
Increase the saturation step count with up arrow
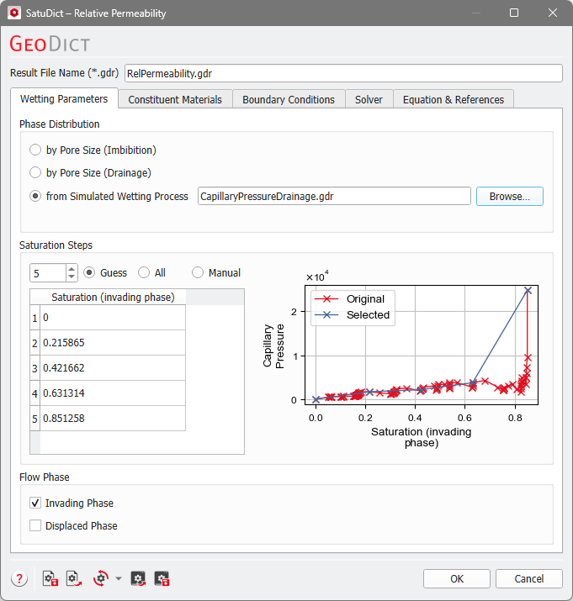coord(72,269)
